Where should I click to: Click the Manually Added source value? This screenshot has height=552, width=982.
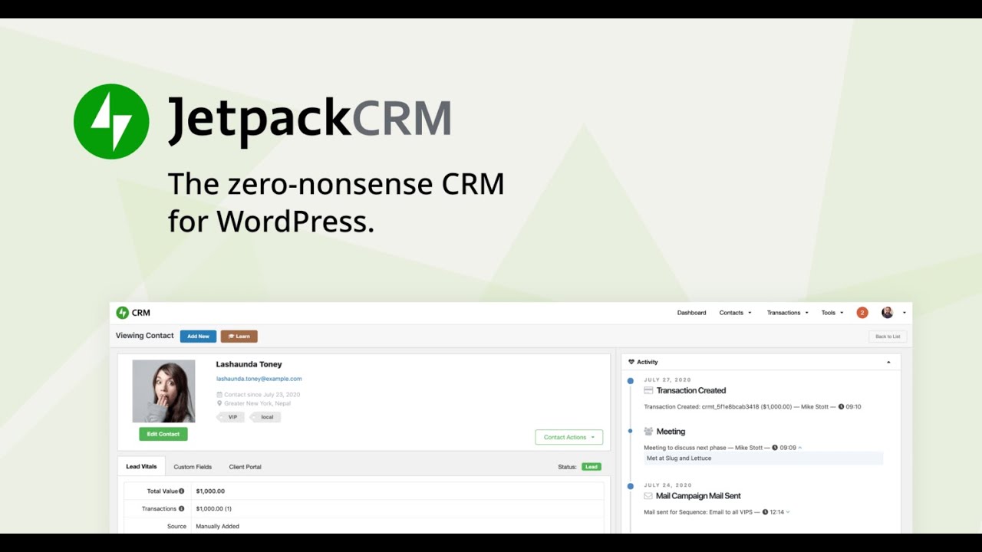217,527
